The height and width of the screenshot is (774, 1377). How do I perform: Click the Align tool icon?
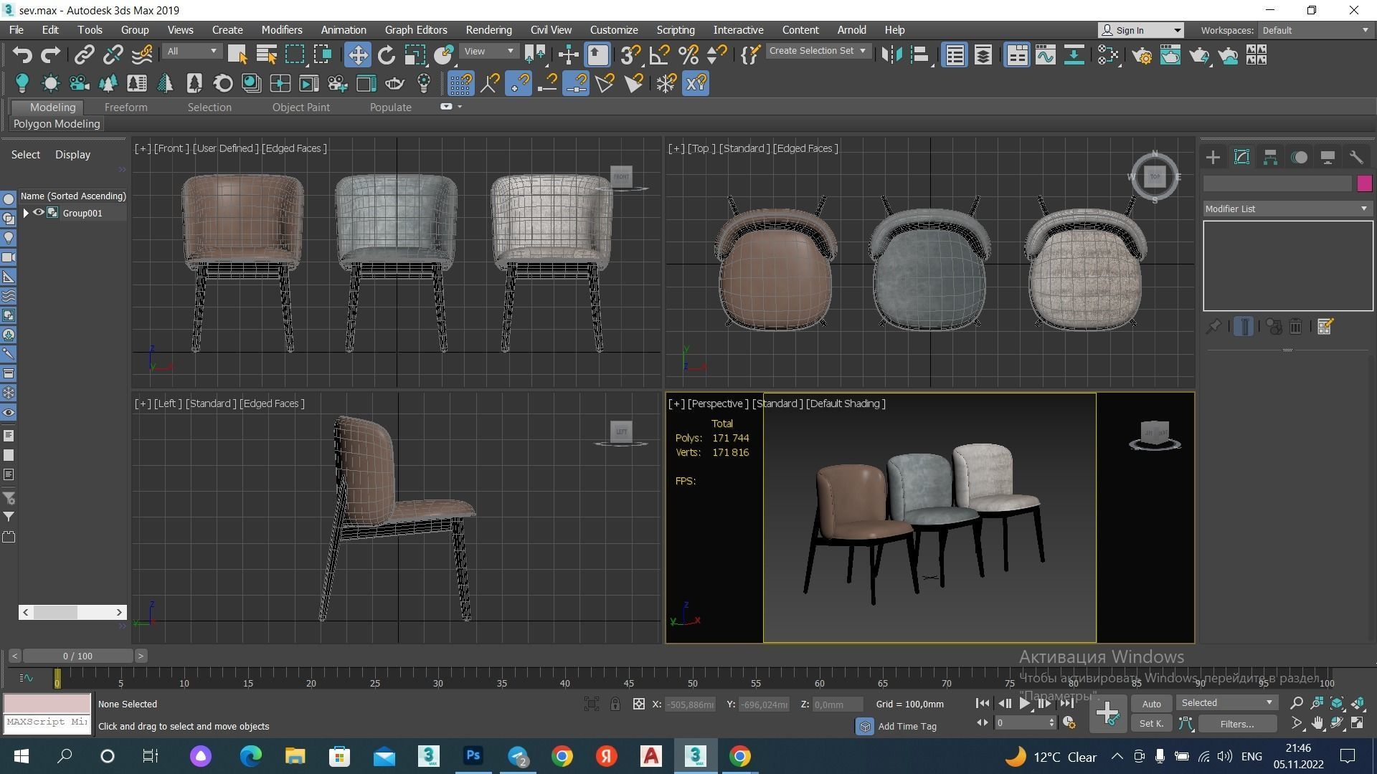click(920, 55)
